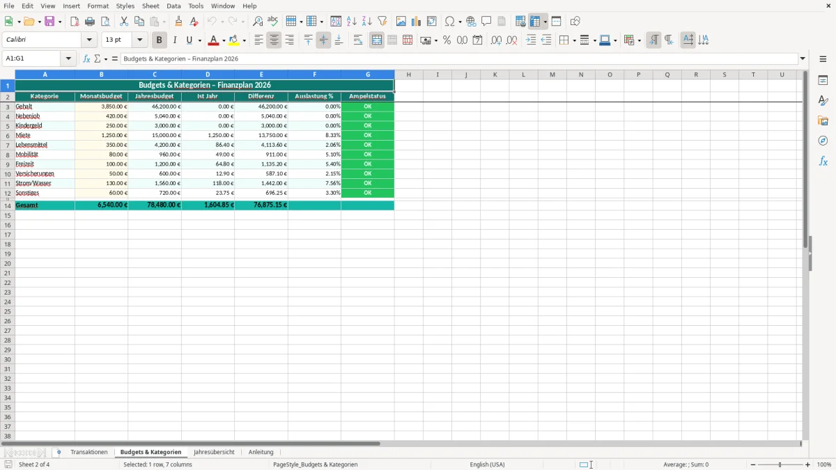
Task: Format the cell as date
Action: 477,40
